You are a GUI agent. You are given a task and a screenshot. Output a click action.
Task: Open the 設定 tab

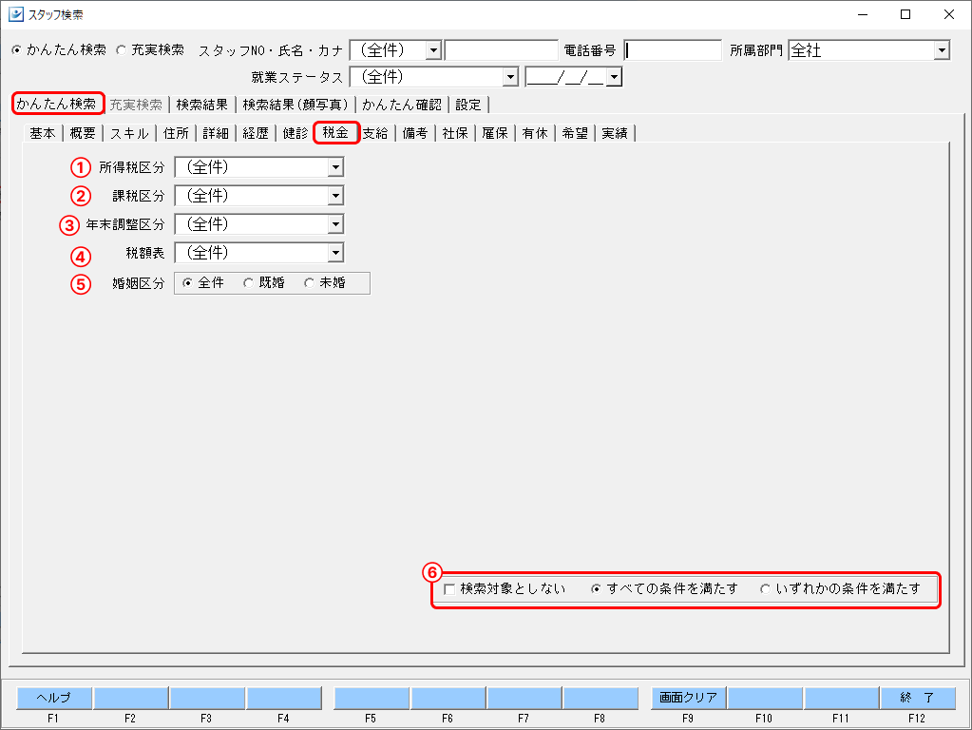pos(468,105)
